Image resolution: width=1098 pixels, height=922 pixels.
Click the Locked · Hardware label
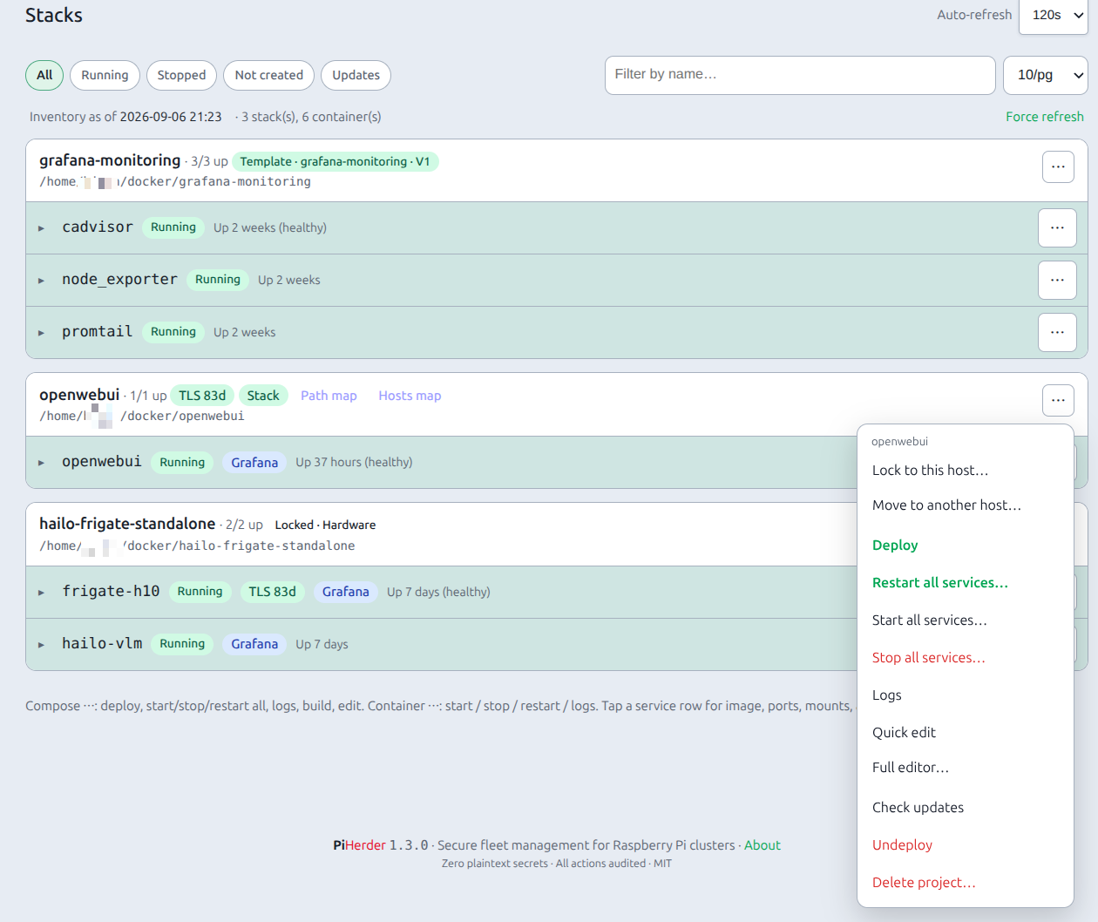(x=325, y=525)
